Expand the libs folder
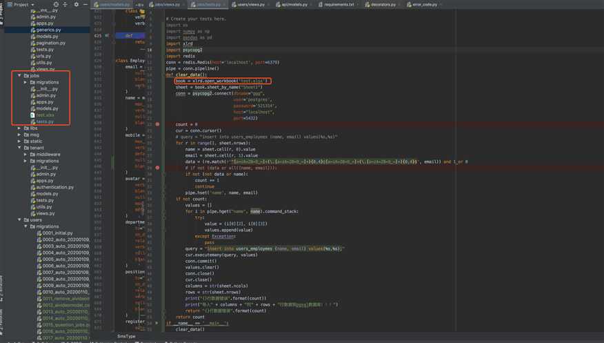This screenshot has width=604, height=343. 19,128
